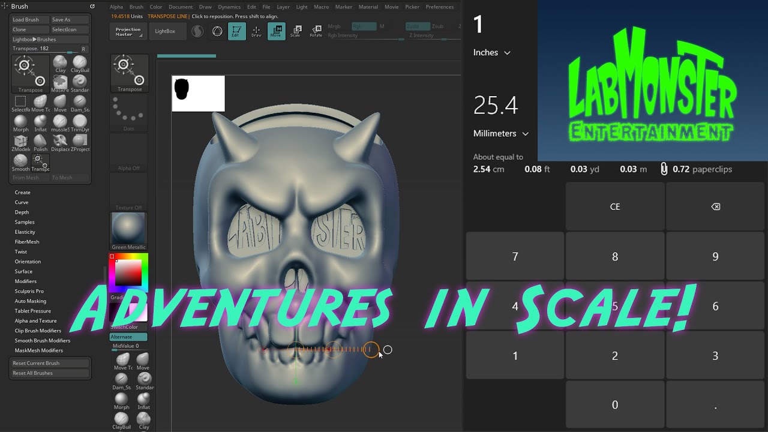Pick the MaskPen brush icon

(x=60, y=83)
